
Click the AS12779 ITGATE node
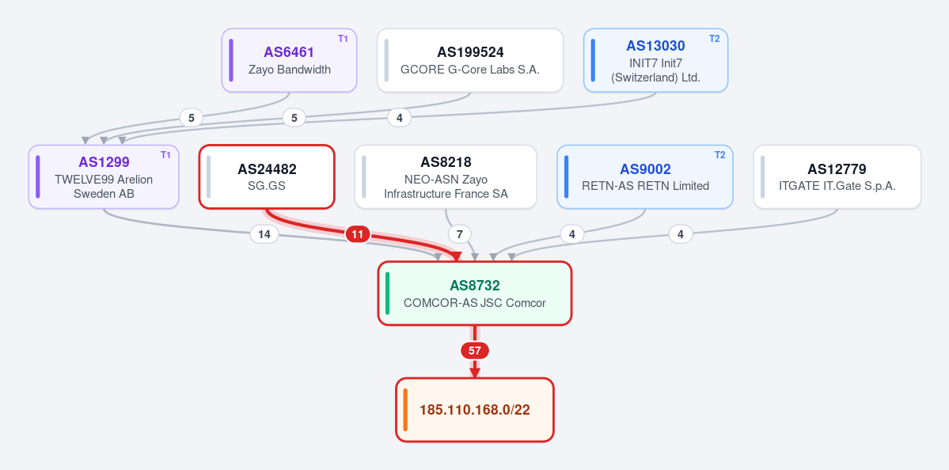[837, 176]
